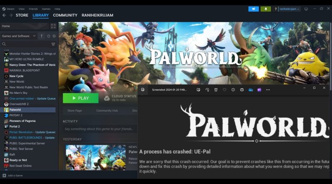Open the advanced filter options icon
The image size is (332, 184).
coord(53,44)
